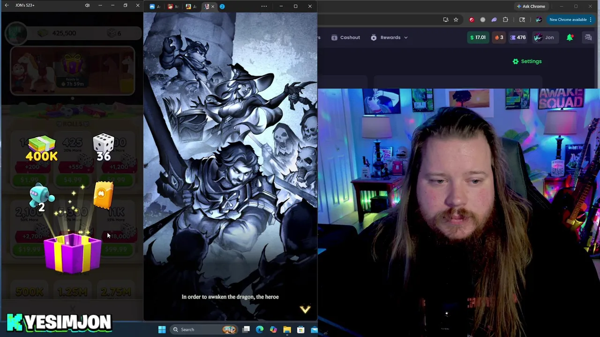
Task: Click the streak flame counter showing 3
Action: tap(499, 37)
